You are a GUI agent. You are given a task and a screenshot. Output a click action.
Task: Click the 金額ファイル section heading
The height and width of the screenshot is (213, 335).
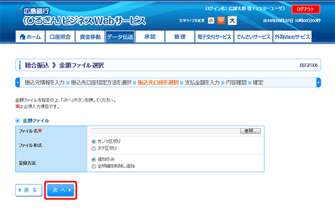pyautogui.click(x=36, y=121)
